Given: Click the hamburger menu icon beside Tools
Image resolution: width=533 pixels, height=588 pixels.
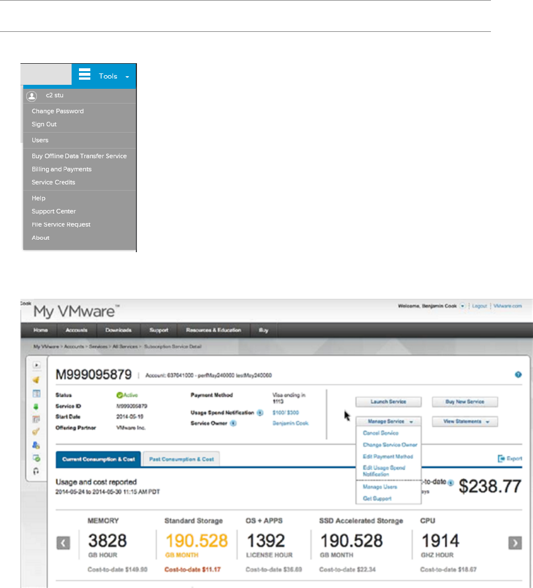Looking at the screenshot, I should [85, 74].
